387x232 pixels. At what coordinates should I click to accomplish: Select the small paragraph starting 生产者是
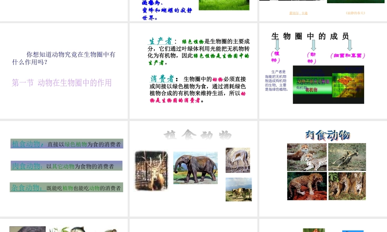tap(276, 81)
